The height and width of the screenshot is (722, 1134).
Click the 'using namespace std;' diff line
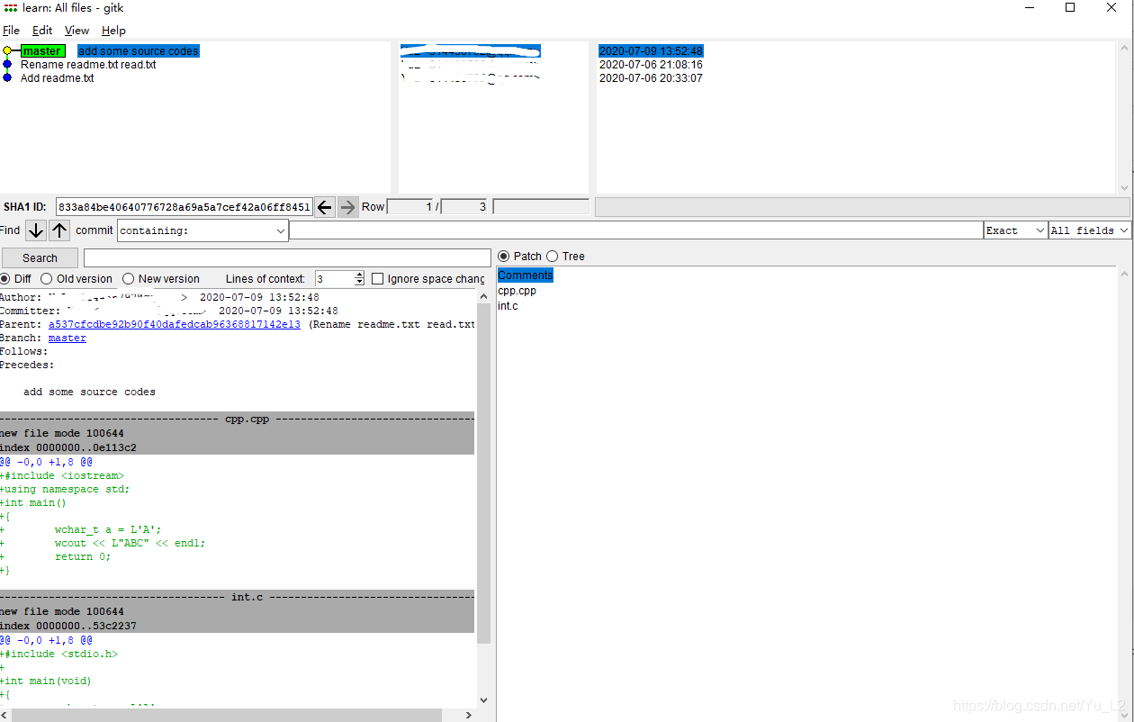(65, 489)
